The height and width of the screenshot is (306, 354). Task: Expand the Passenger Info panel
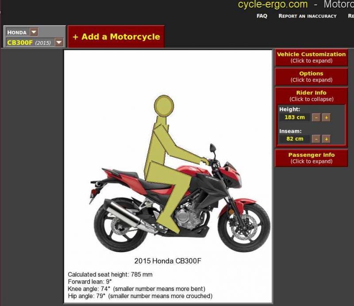pyautogui.click(x=311, y=158)
